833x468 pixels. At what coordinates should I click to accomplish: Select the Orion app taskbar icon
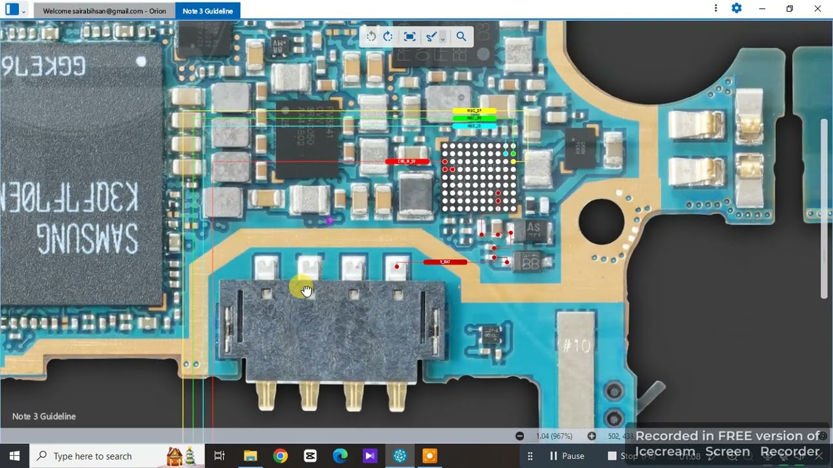(x=400, y=456)
